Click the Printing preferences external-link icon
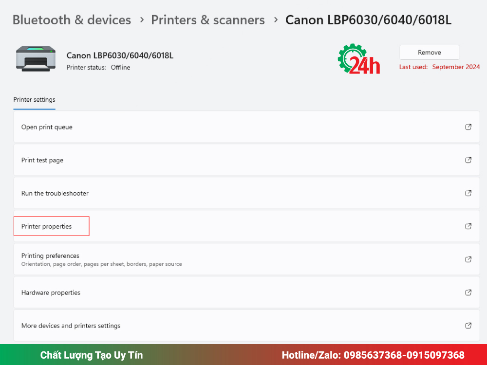Viewport: 487px width, 365px height. click(468, 259)
